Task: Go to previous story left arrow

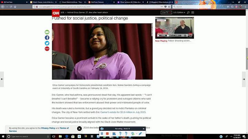Action: 2,79
